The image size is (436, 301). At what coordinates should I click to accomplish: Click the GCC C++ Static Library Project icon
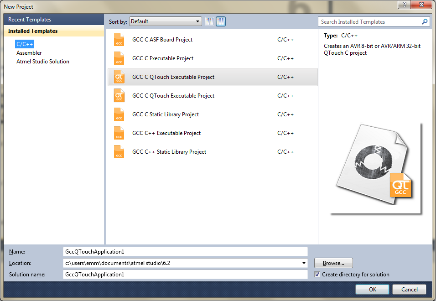(119, 152)
